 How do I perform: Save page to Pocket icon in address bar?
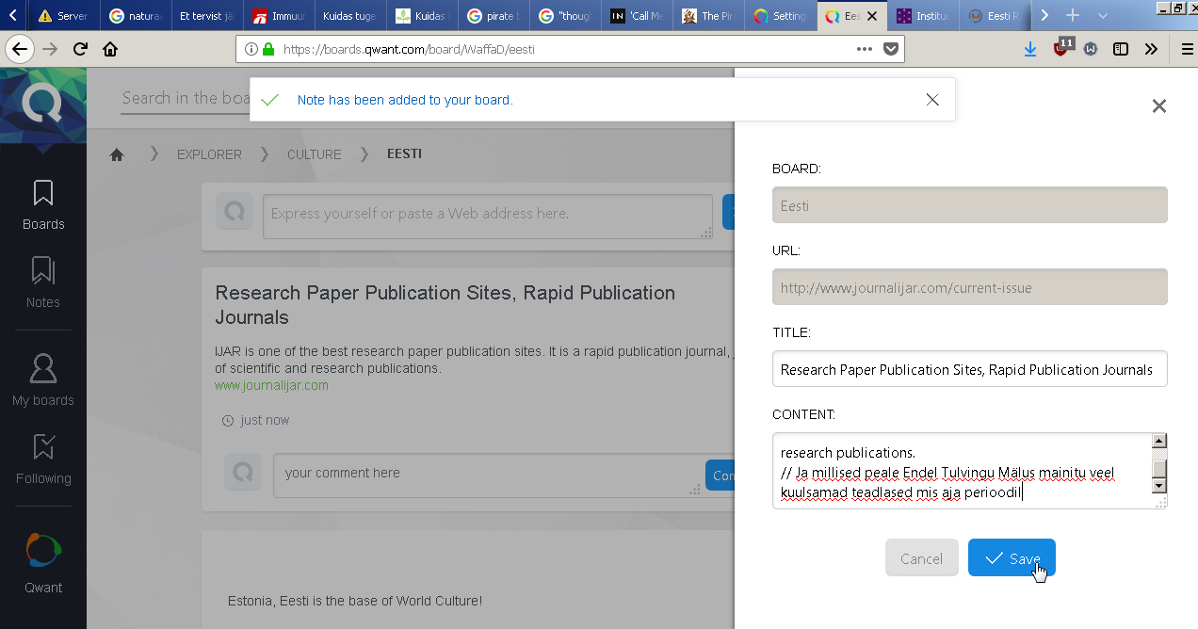click(x=891, y=49)
